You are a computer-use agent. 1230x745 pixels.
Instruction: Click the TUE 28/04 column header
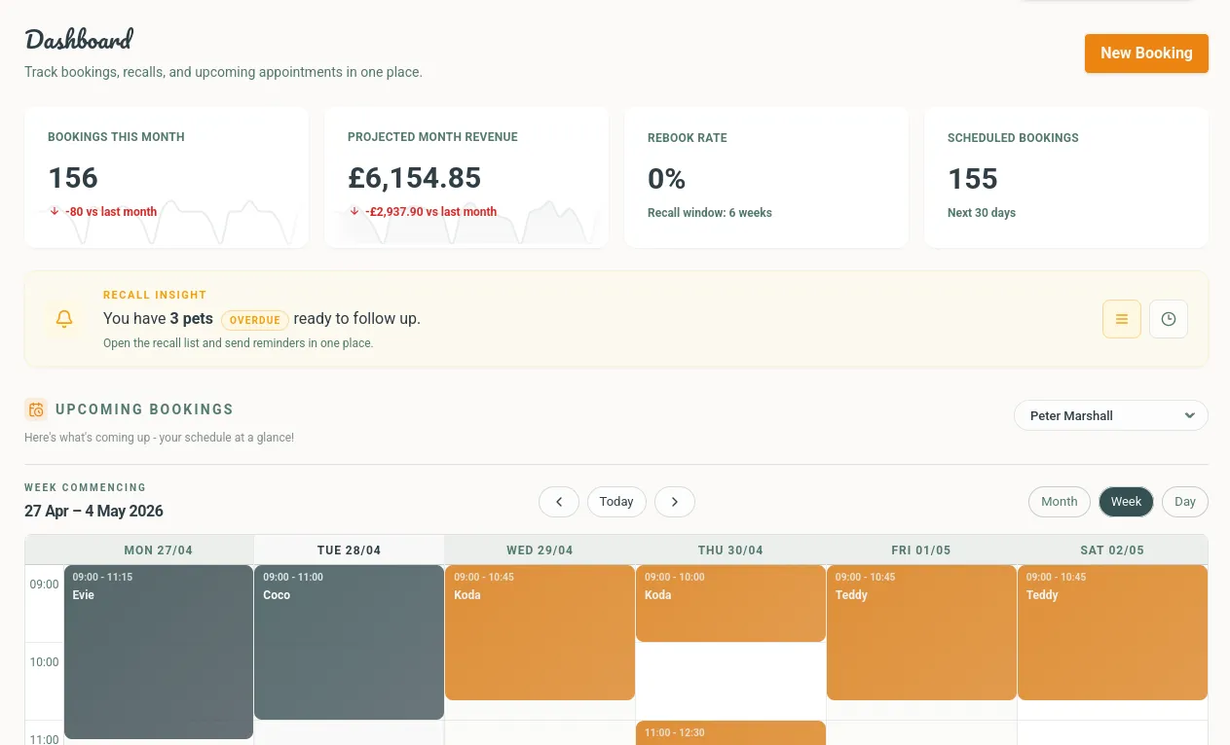coord(349,550)
